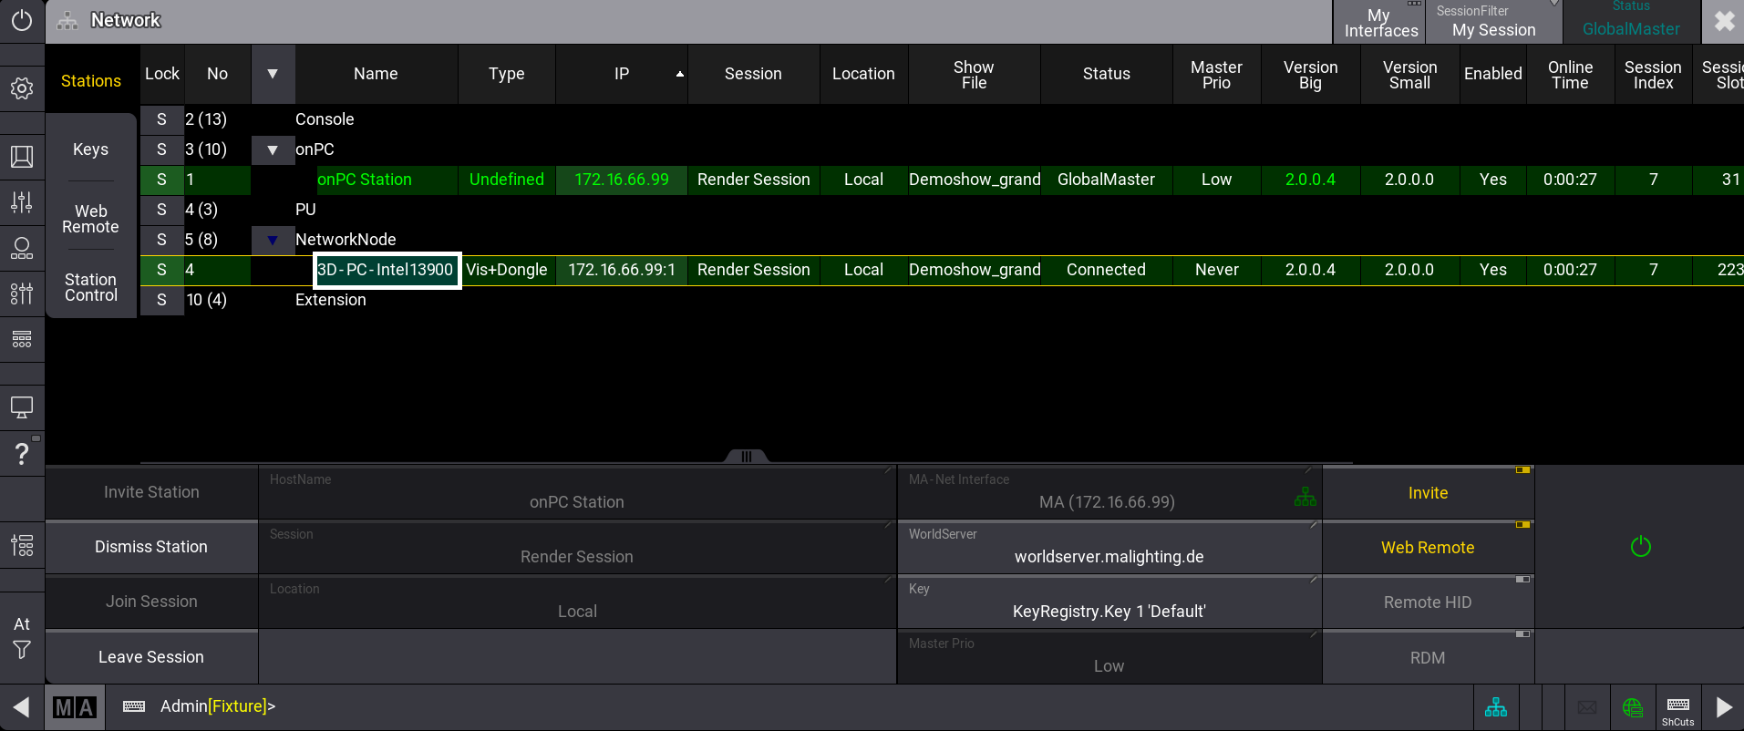This screenshot has width=1744, height=731.
Task: Toggle the Invite option
Action: click(x=1428, y=493)
